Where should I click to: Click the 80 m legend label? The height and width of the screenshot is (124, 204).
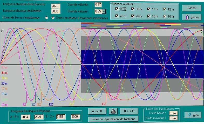(x=4, y=67)
